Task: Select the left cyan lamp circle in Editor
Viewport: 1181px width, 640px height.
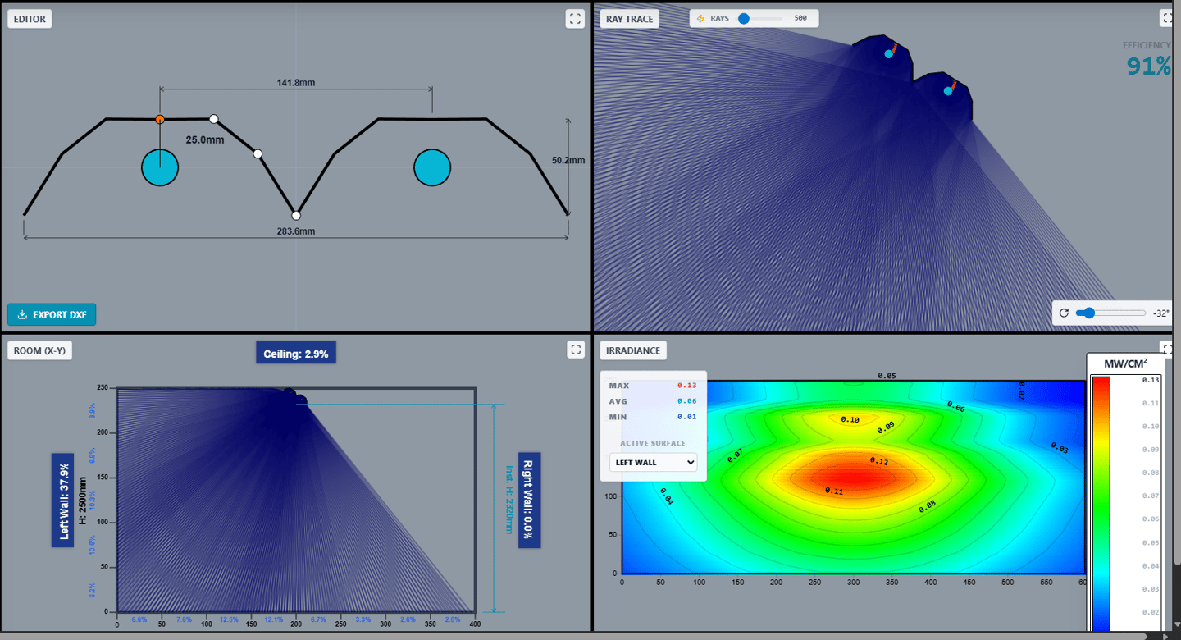Action: click(160, 167)
